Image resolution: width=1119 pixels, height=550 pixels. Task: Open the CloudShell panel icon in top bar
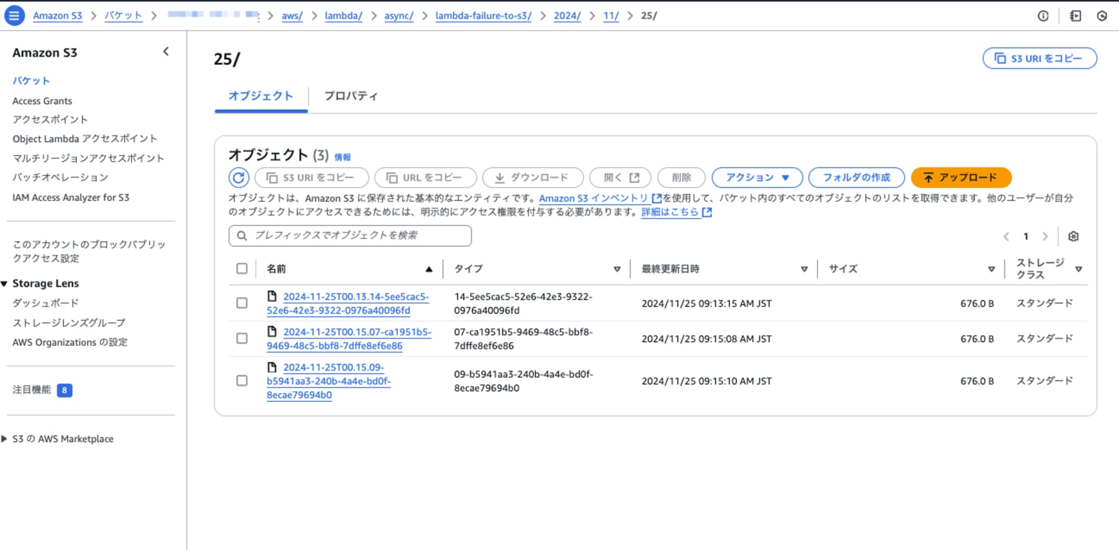tap(1075, 16)
